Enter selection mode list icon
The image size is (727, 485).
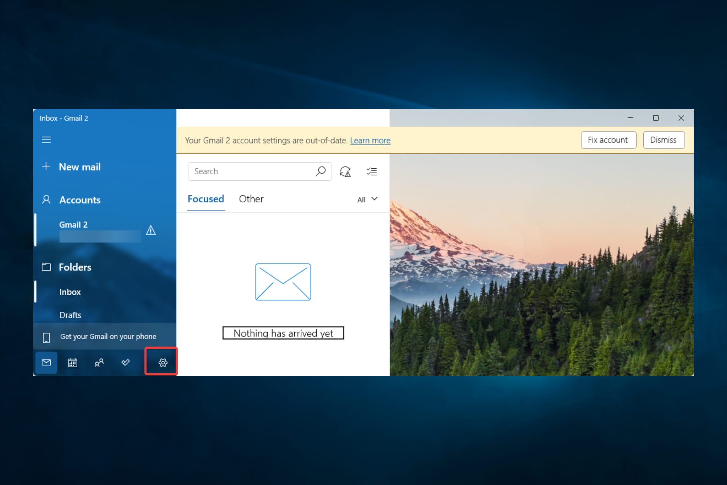pyautogui.click(x=371, y=172)
